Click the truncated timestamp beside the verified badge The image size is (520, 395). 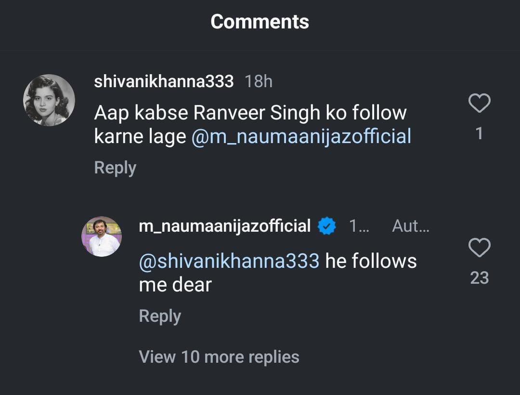click(359, 226)
